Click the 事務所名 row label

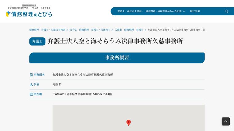39,75
